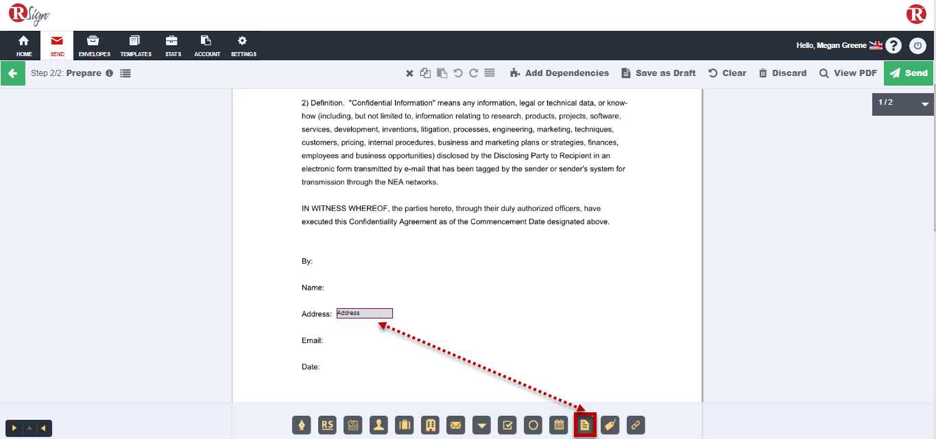936x439 pixels.
Task: Toggle the right-pointing yellow panel arrow
Action: (x=14, y=429)
